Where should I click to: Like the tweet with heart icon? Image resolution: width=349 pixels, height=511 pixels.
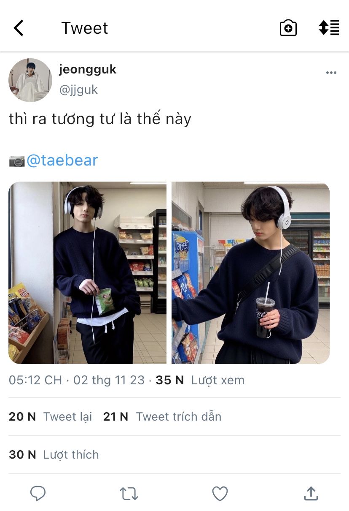pos(220,493)
